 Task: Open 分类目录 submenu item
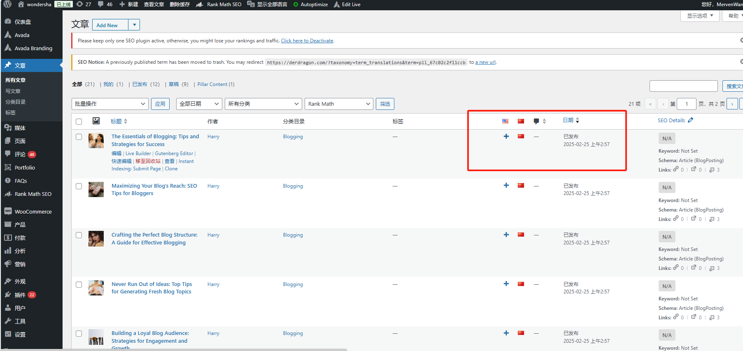[x=16, y=102]
